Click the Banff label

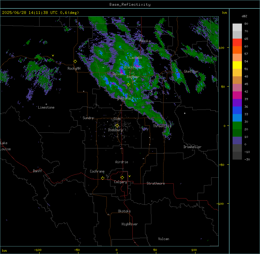37,171
